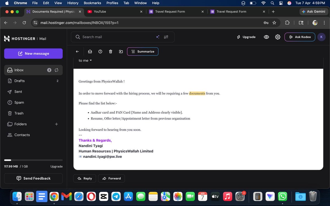
Task: Open mail settings gear icon
Action: [x=278, y=37]
